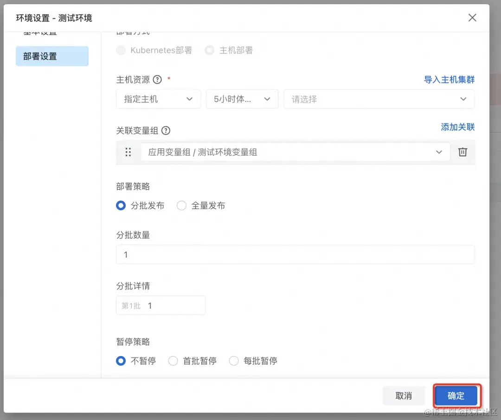Viewport: 501px width, 420px height.
Task: Click the 分批数量 input field
Action: pos(295,254)
